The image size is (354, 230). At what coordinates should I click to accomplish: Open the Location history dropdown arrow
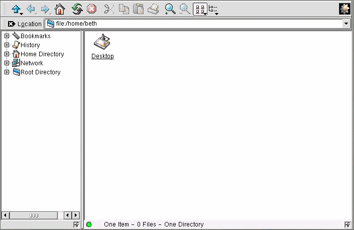click(x=346, y=24)
